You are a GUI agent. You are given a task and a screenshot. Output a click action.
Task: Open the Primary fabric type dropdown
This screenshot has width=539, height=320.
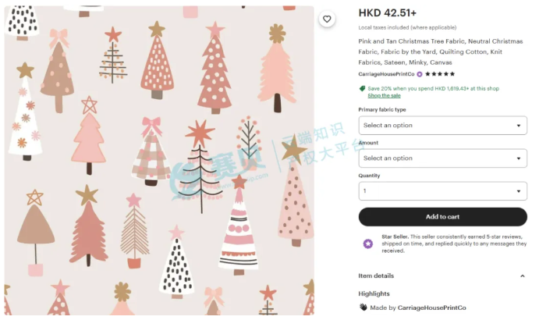pyautogui.click(x=443, y=125)
